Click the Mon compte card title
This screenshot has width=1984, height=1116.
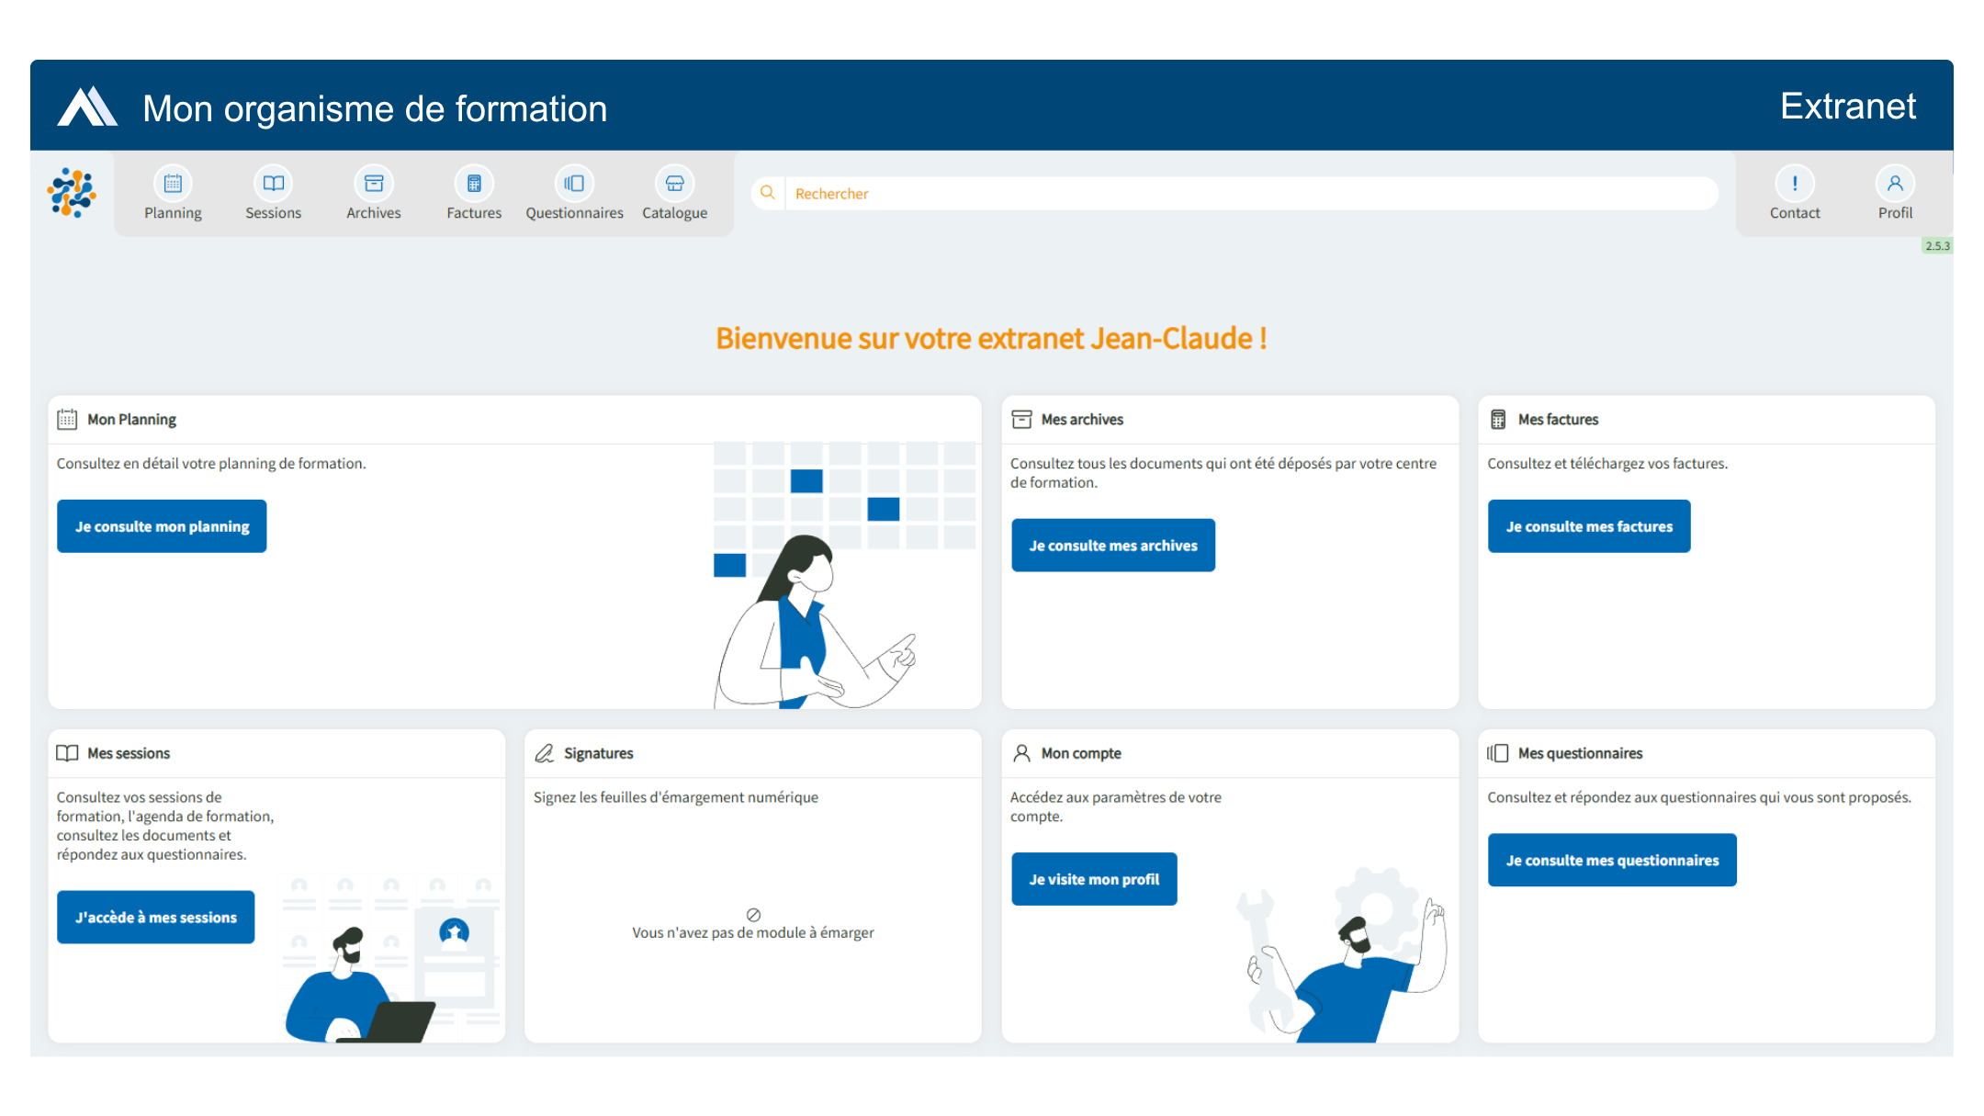coord(1081,753)
